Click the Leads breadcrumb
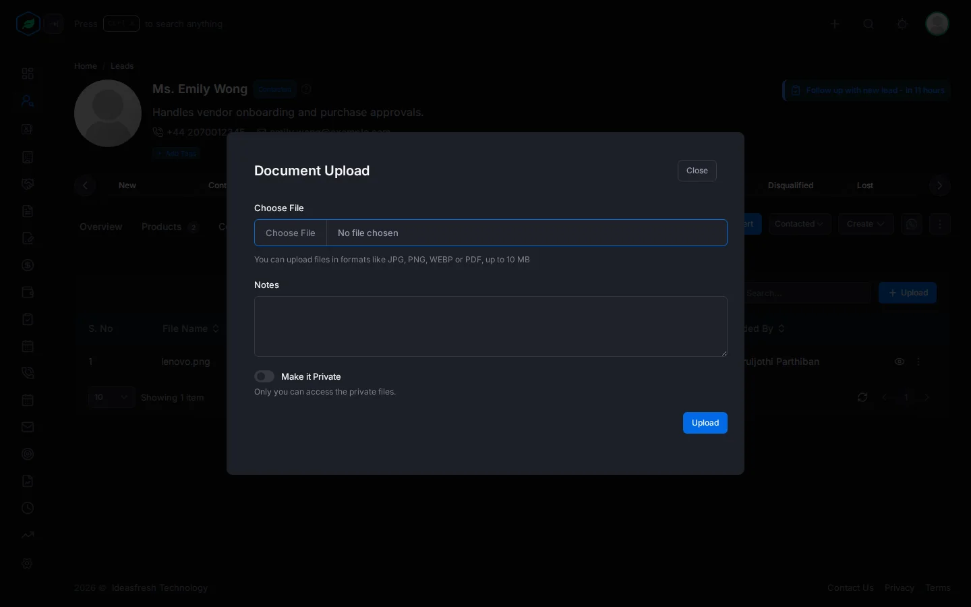 click(122, 66)
